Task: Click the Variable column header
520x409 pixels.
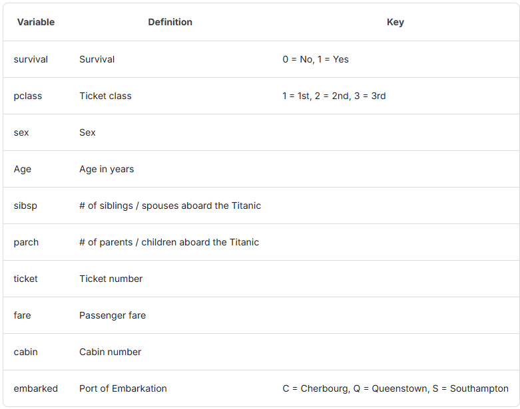Action: coord(36,22)
